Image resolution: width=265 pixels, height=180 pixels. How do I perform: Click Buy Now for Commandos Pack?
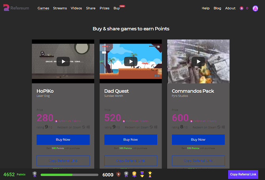pos(198,140)
